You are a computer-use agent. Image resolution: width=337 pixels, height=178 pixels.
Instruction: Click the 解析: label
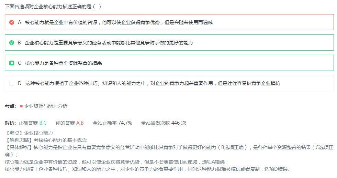coord(10,123)
